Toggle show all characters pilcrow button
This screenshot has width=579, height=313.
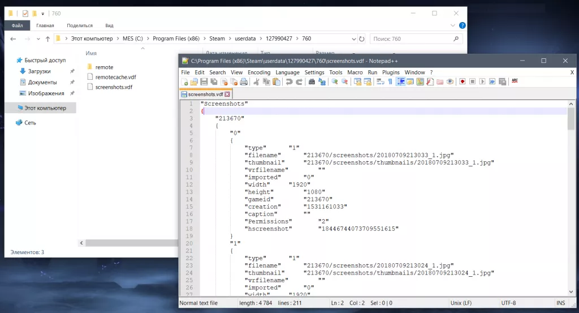pos(390,82)
